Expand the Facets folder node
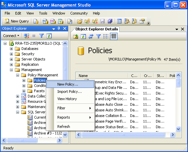Image resolution: width=188 pixels, height=152 pixels. click(x=24, y=91)
